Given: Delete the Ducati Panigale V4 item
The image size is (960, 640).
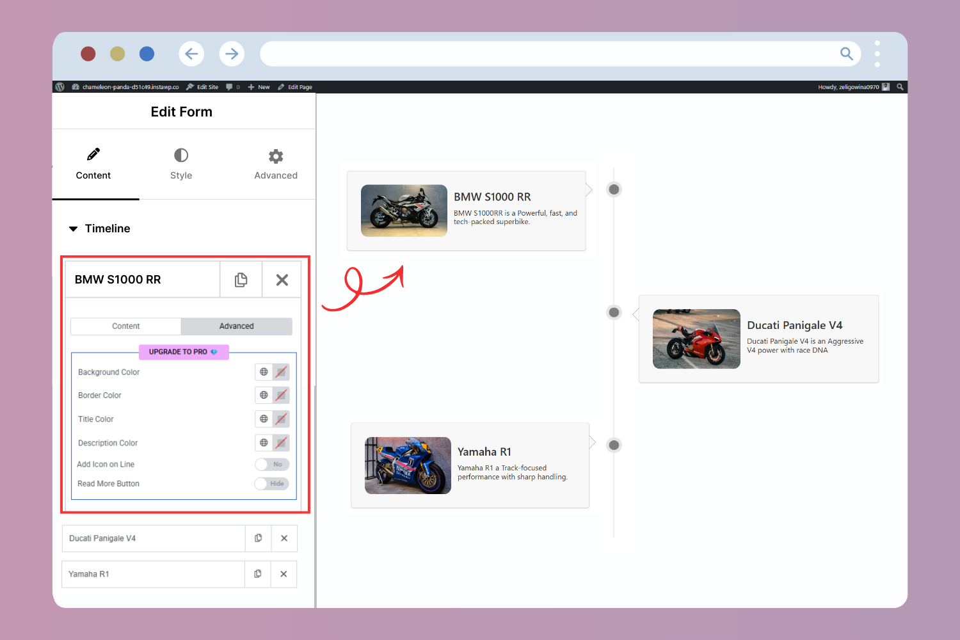Looking at the screenshot, I should (x=284, y=538).
